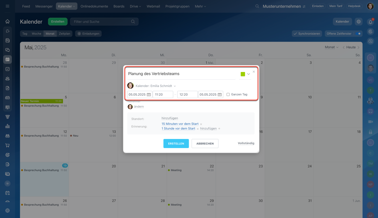
Task: Open Projektgruppen in top menu
Action: point(177,6)
